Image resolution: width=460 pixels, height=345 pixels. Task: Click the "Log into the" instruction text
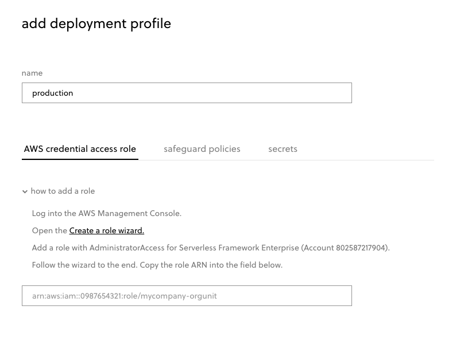[55, 213]
